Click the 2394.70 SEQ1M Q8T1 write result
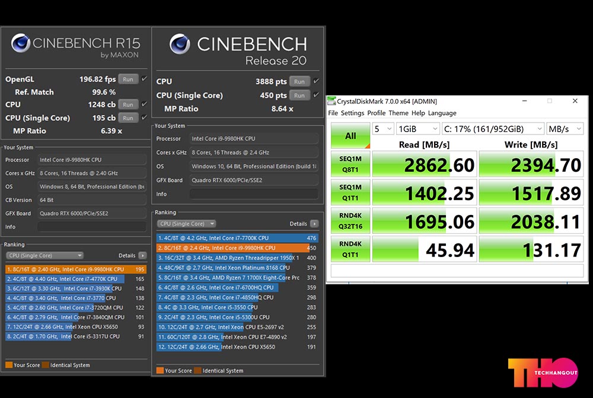The image size is (593, 398). (x=531, y=164)
